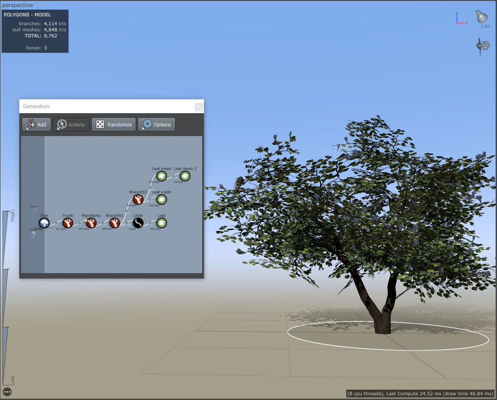Select the Trunk generator node
Image resolution: width=497 pixels, height=400 pixels.
pyautogui.click(x=68, y=223)
